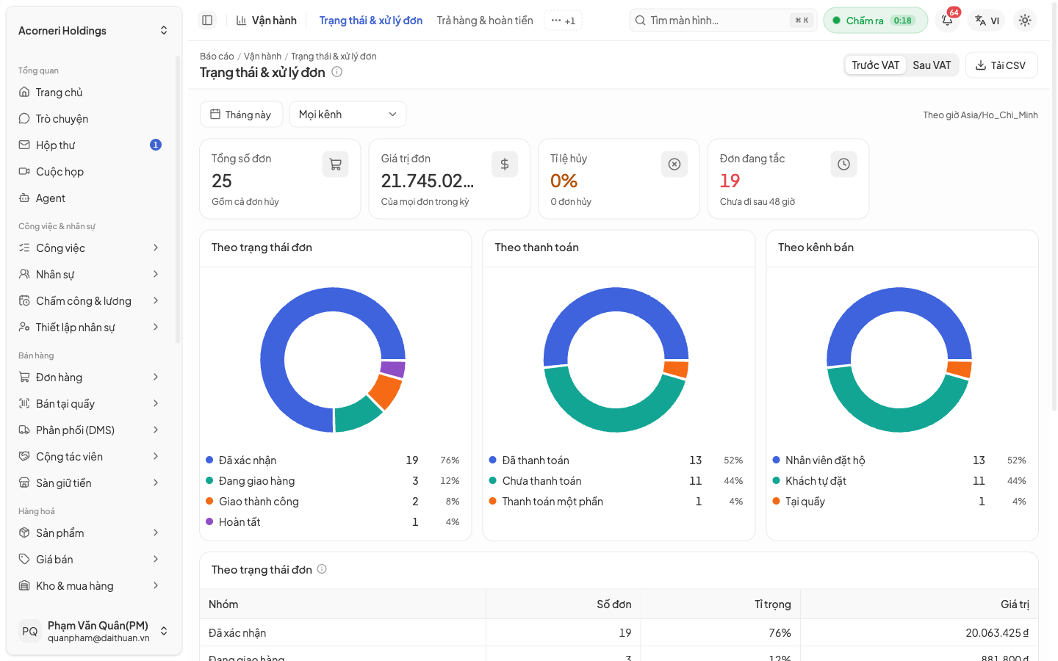
Task: Toggle the Chấm ra attendance timer
Action: [x=875, y=21]
